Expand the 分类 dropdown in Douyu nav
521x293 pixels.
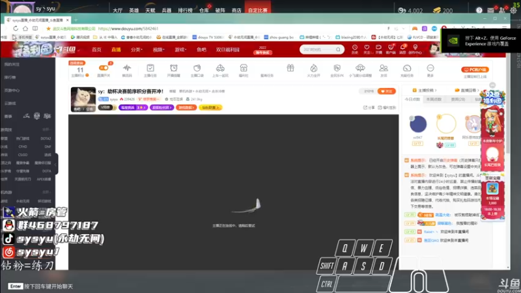[x=136, y=49]
